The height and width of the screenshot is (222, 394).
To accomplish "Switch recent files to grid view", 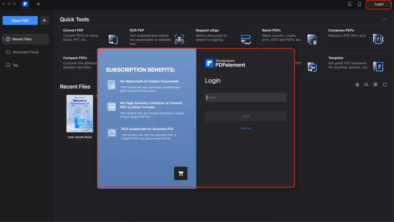I will pyautogui.click(x=375, y=84).
